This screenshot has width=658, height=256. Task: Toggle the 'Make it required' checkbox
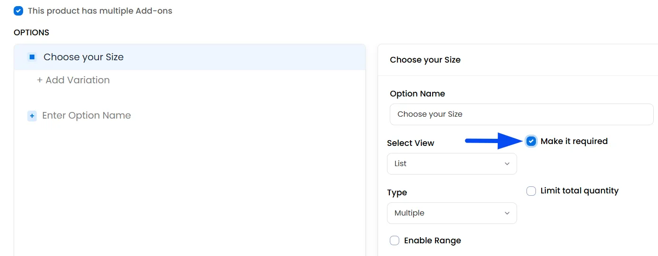point(531,141)
